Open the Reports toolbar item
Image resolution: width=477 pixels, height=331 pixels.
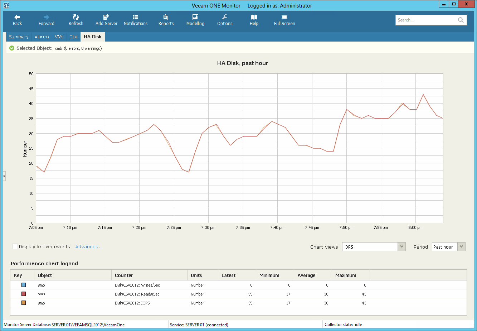[x=166, y=20]
